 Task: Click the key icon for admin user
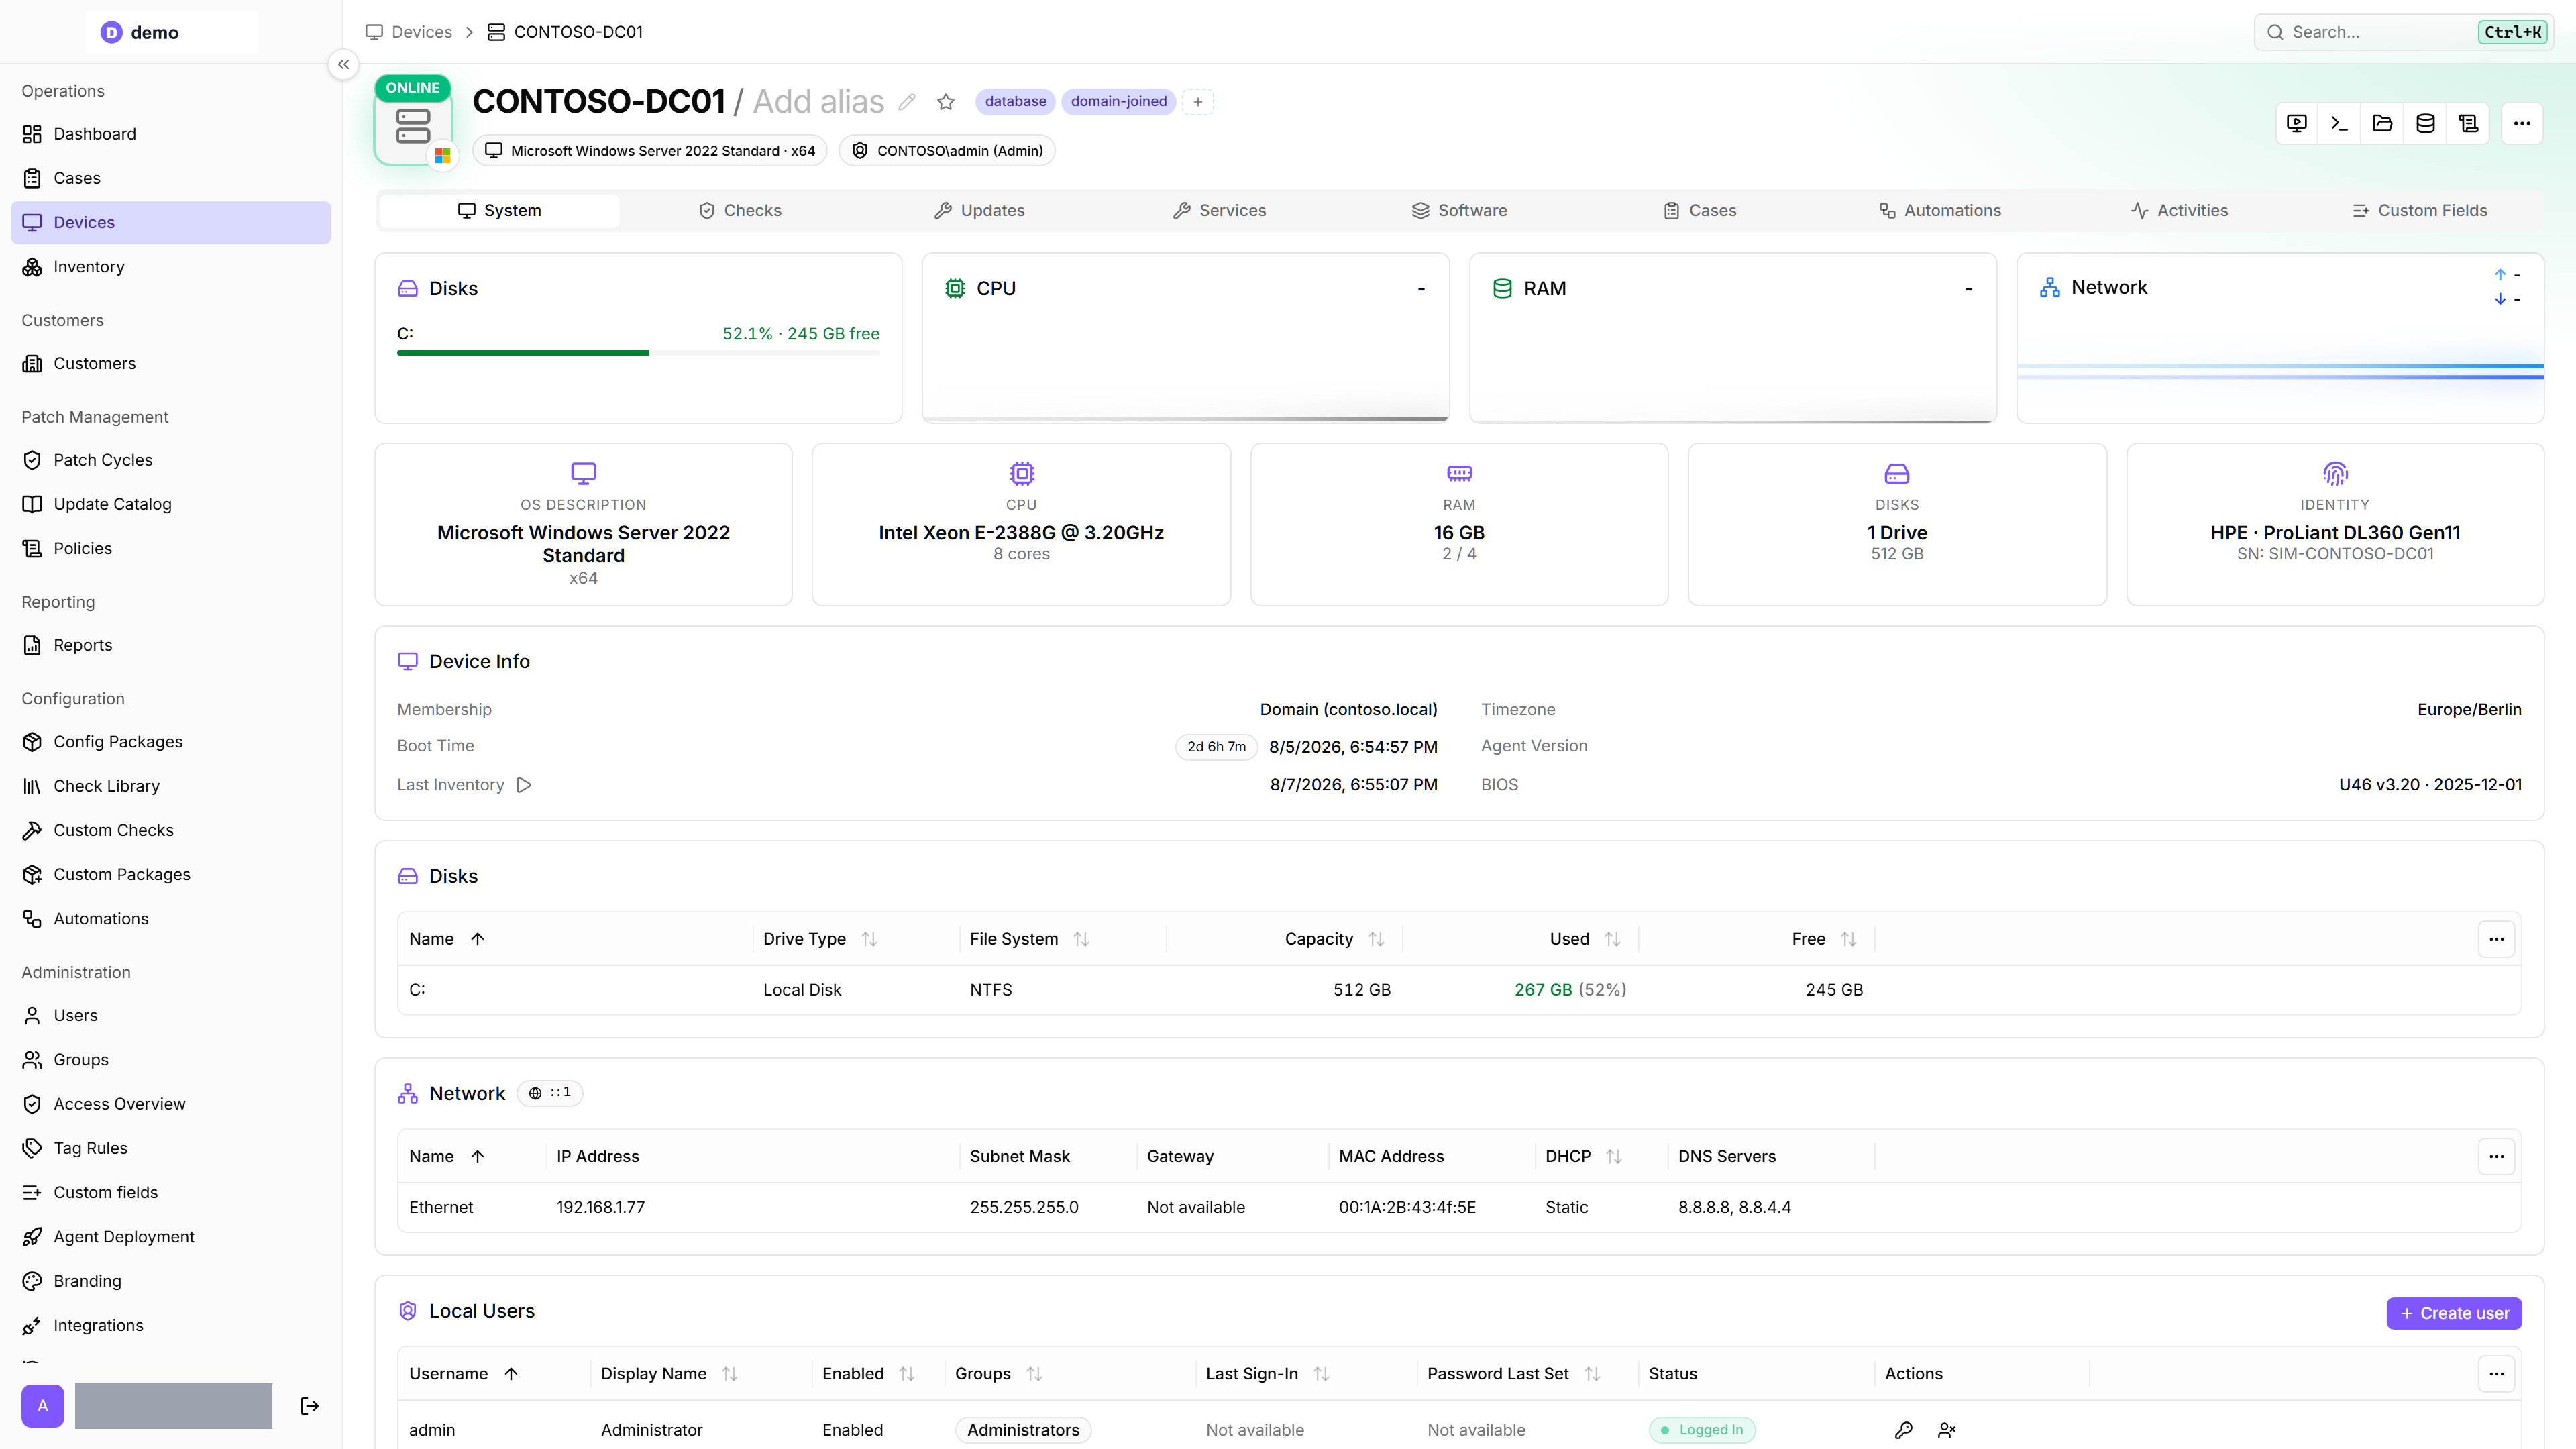tap(1904, 1430)
